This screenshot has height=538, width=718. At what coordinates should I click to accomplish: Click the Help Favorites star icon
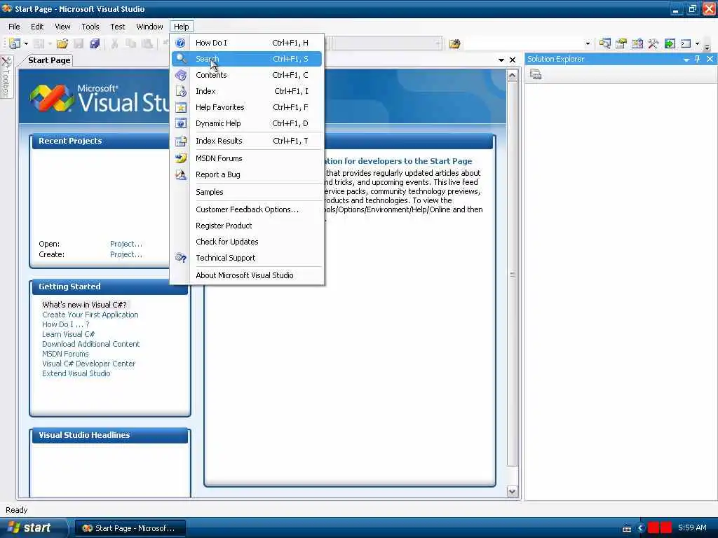180,107
